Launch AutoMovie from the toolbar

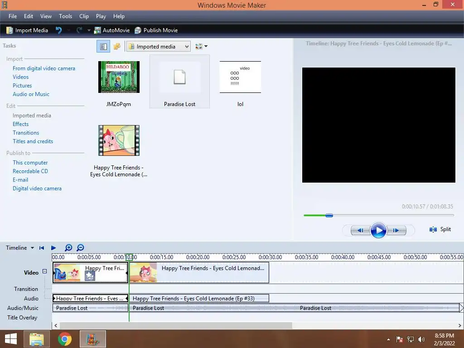(112, 30)
